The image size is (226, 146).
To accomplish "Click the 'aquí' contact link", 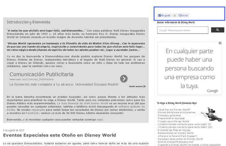I will [100, 120].
